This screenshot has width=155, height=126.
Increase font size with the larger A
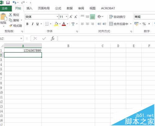pyautogui.click(x=71, y=17)
